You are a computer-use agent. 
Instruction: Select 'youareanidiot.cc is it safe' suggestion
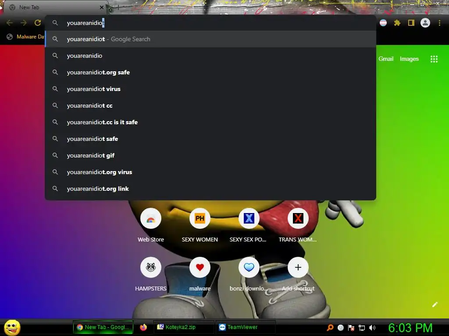click(210, 122)
